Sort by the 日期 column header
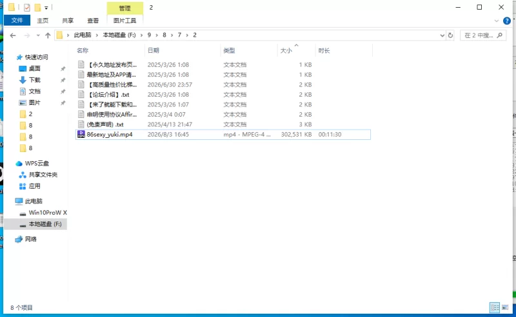This screenshot has width=516, height=317. (x=154, y=50)
